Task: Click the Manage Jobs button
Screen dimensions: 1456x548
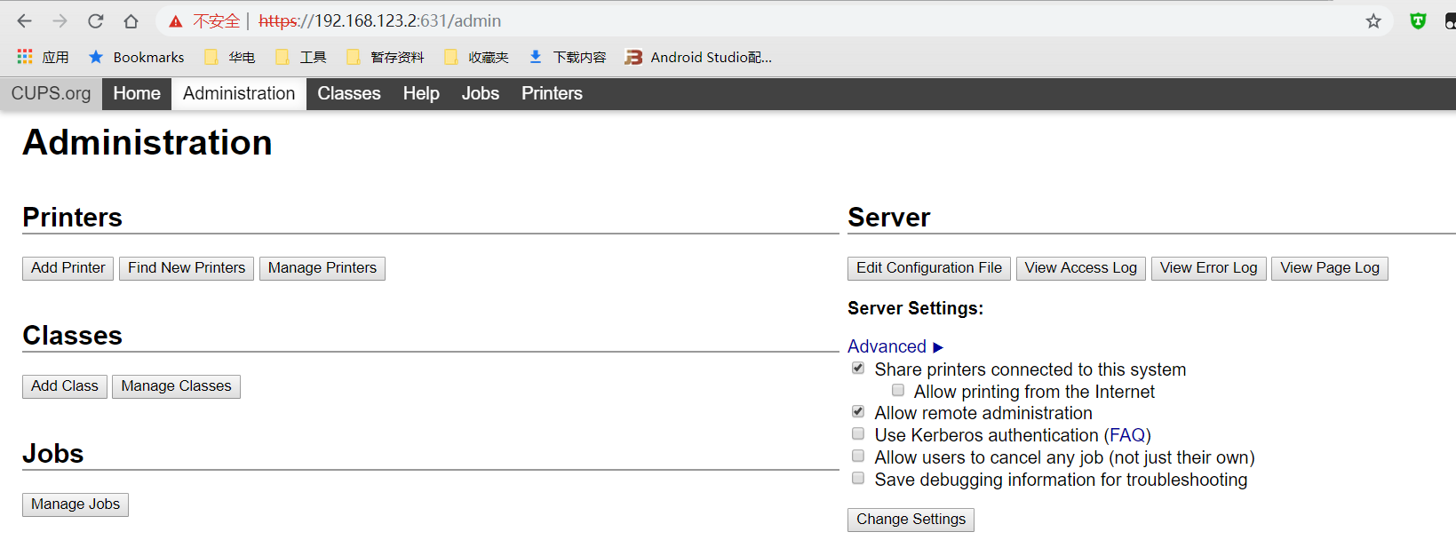Action: (76, 504)
